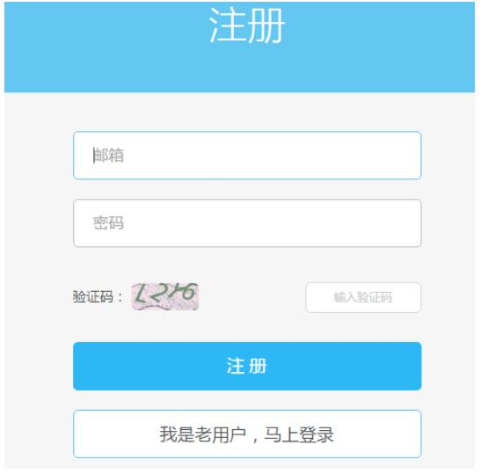Refresh the captcha image showing 2216
Image resolution: width=481 pixels, height=474 pixels.
pos(164,296)
